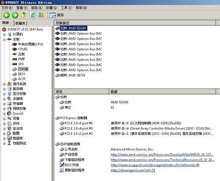Select the 内存 memory icon in tree

click(15, 59)
